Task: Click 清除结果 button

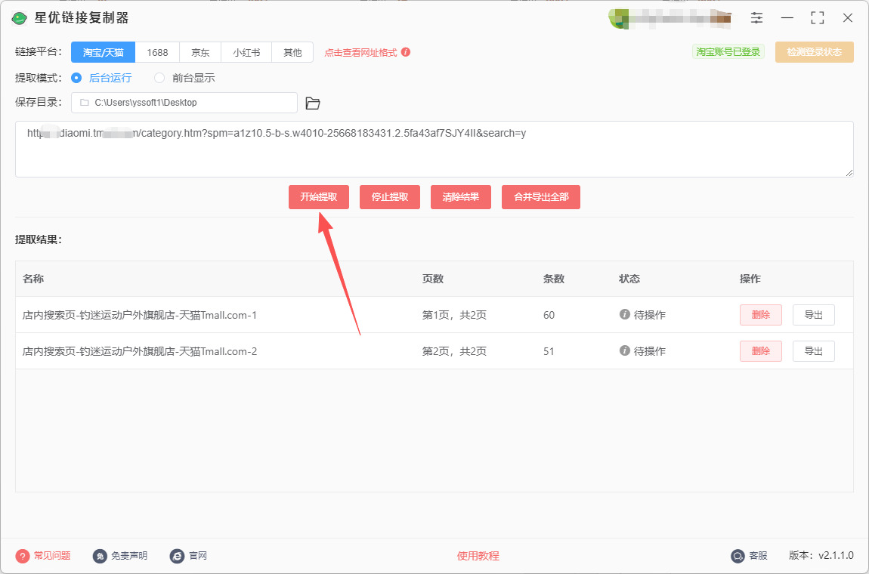Action: tap(460, 197)
